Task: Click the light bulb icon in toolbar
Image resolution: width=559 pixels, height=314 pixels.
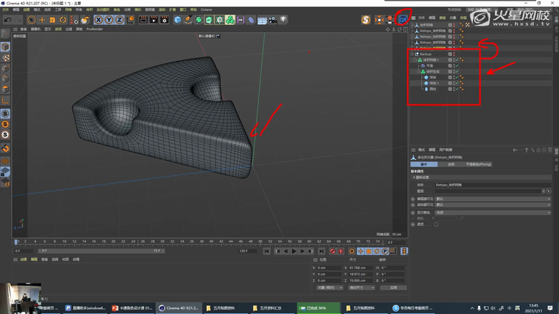Action: click(283, 20)
